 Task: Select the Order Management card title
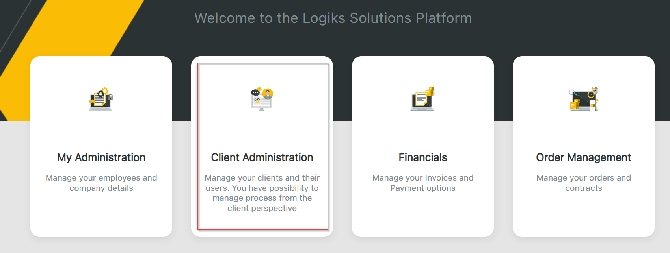[x=584, y=157]
